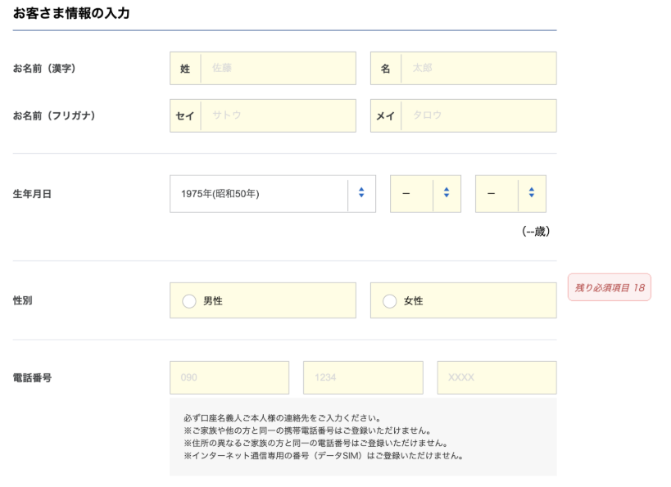Click the phone number field showing 090
The image size is (671, 487).
pyautogui.click(x=229, y=378)
